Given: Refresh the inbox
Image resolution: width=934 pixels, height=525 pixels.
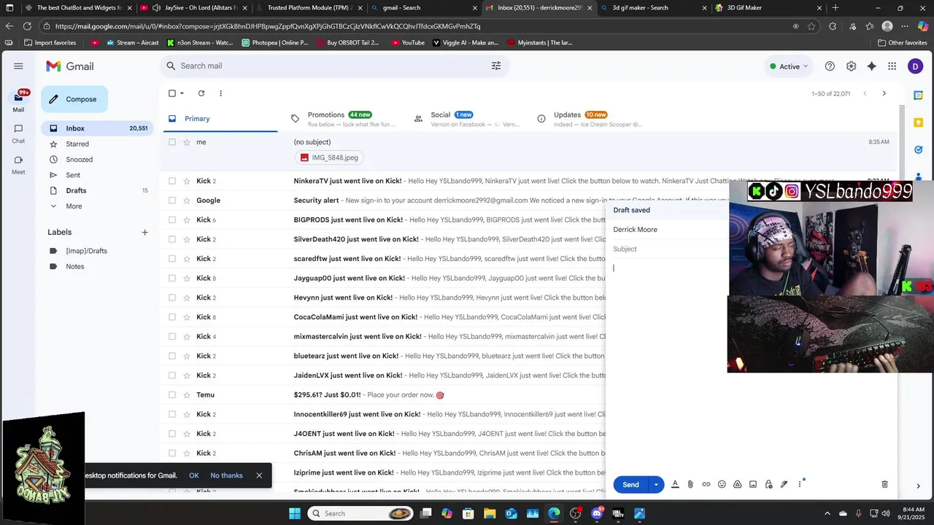Looking at the screenshot, I should point(201,93).
